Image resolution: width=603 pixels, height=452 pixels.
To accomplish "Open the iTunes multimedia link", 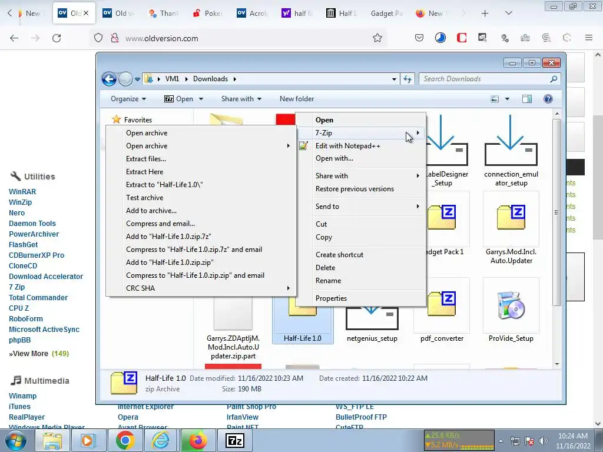I will pyautogui.click(x=19, y=406).
